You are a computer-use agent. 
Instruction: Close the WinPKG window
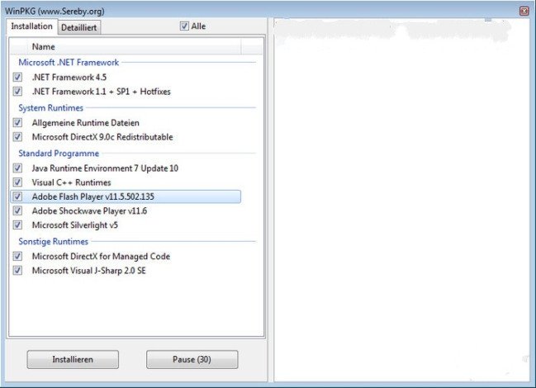click(x=524, y=11)
